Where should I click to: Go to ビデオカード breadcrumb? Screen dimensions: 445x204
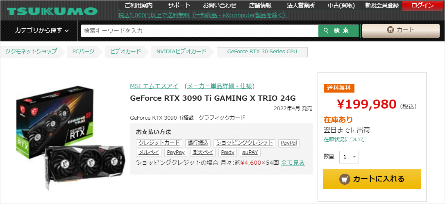point(125,51)
